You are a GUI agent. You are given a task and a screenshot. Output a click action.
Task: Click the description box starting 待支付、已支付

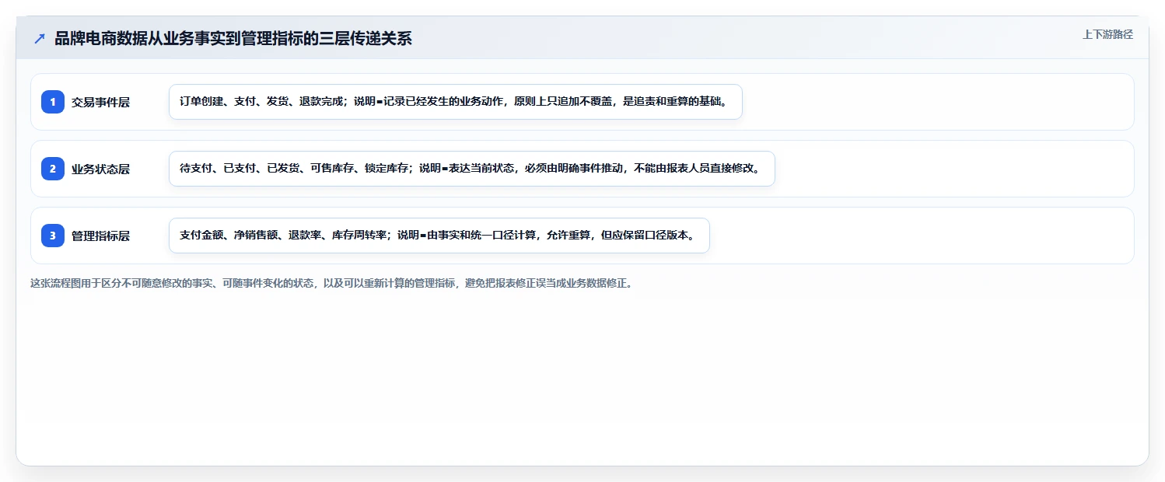click(x=472, y=169)
